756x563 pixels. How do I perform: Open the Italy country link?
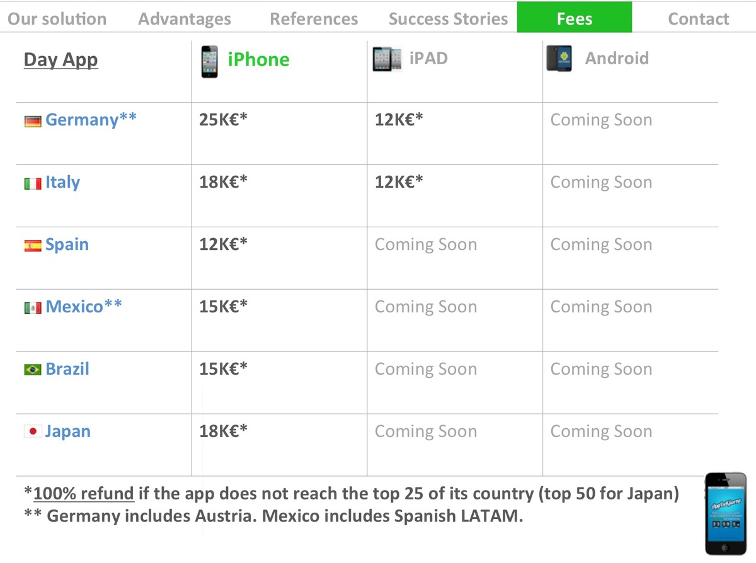[62, 183]
